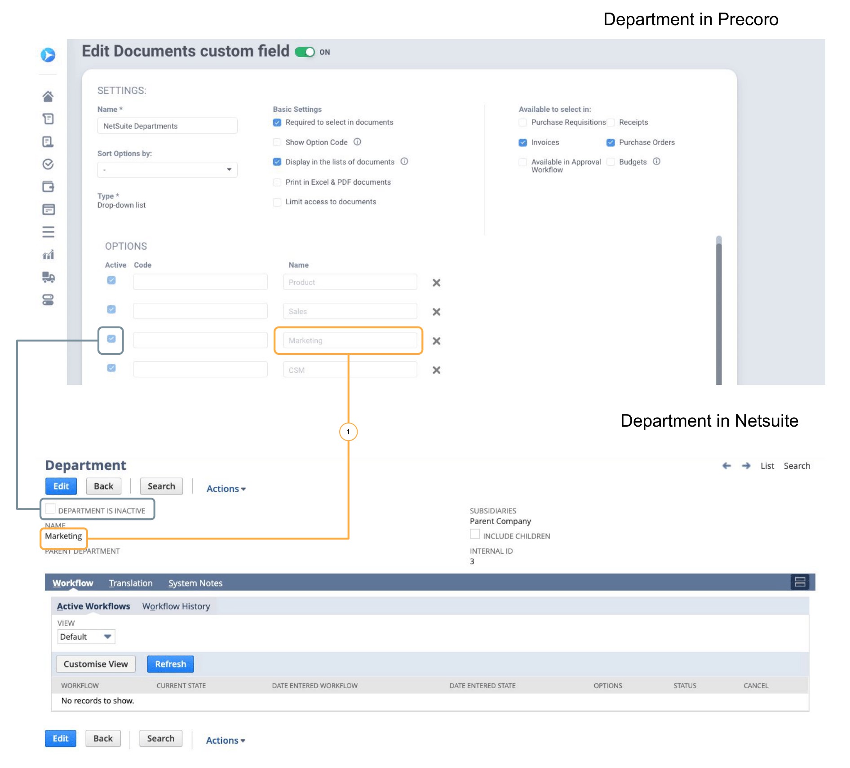The image size is (850, 768).
Task: Open the configuration toggles sidebar icon
Action: [48, 300]
